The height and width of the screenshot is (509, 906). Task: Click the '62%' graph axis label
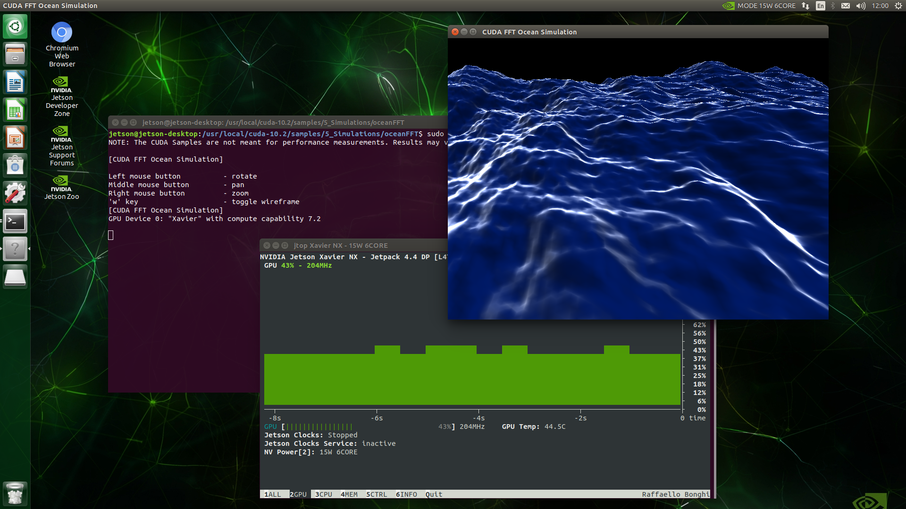coord(699,325)
